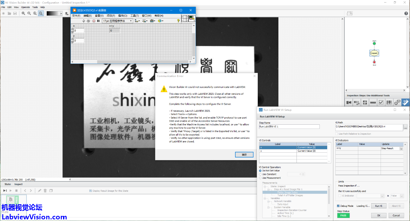Open the Operate menu in Vision Builder
The height and width of the screenshot is (221, 410).
(x=26, y=7)
